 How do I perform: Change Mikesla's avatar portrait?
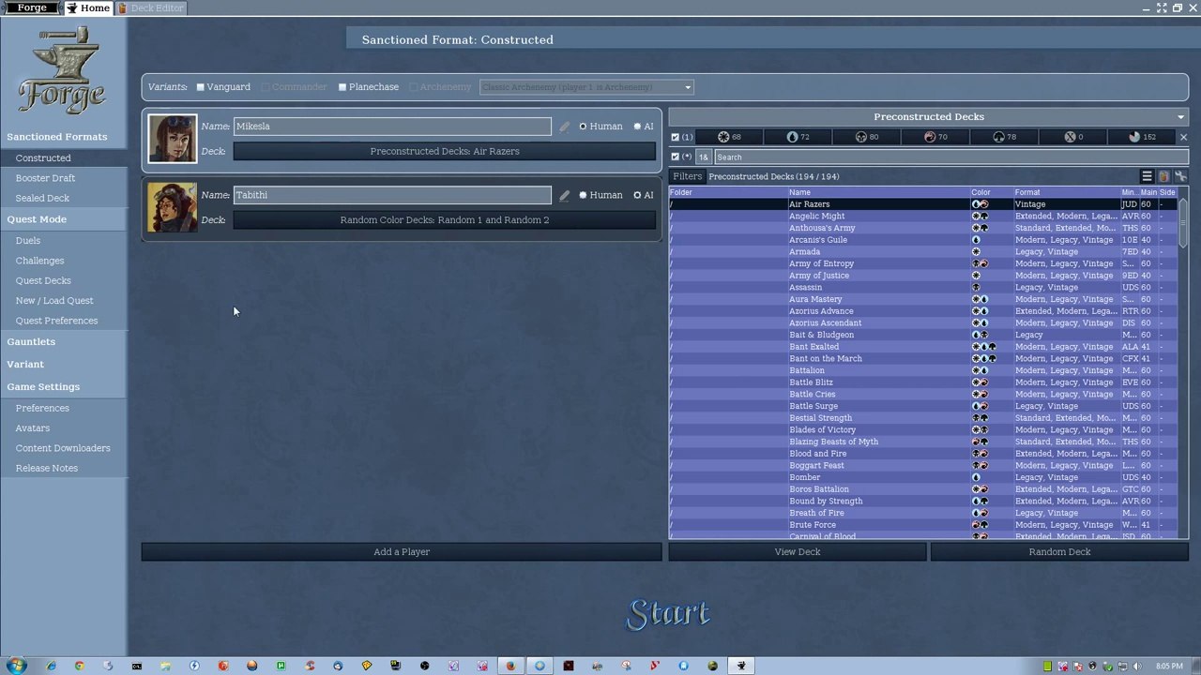172,139
